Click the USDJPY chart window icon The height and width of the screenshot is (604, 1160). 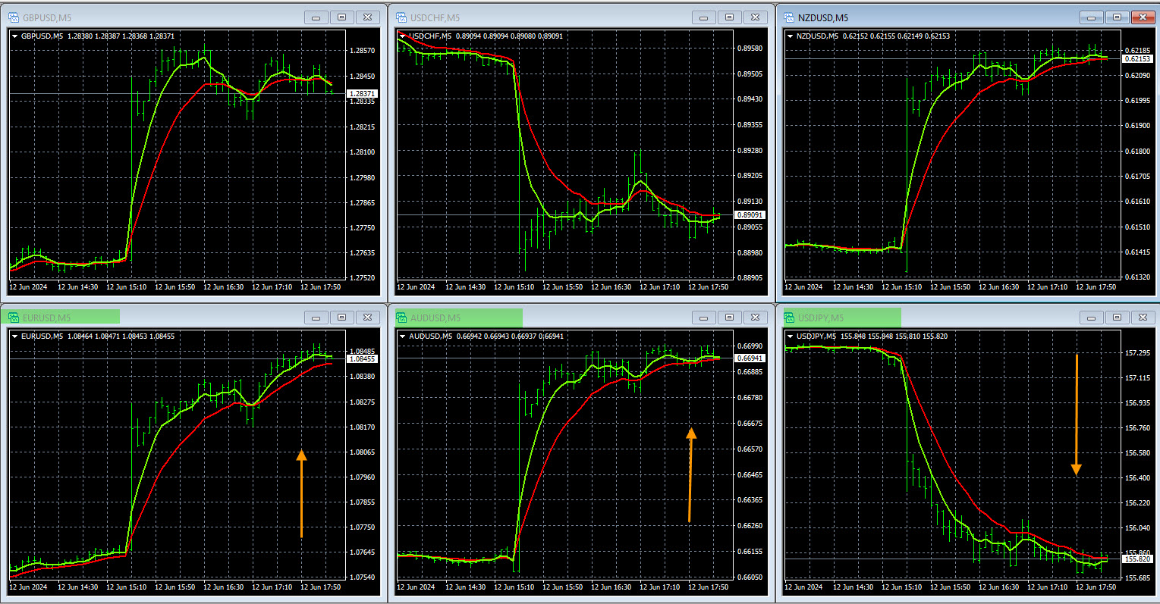[x=789, y=318]
